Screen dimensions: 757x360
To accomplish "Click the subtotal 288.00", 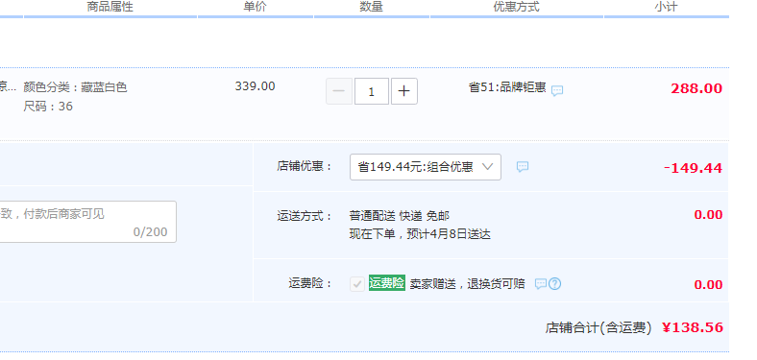I will click(696, 88).
